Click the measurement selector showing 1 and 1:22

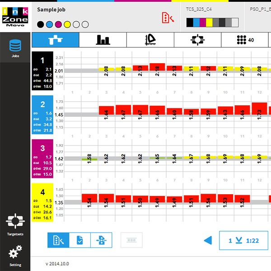243,240
